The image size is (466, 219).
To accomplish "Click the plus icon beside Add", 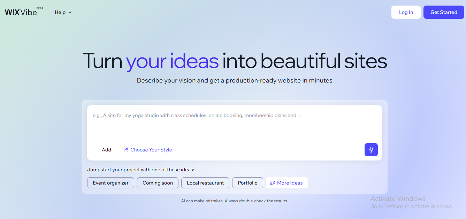I will pyautogui.click(x=97, y=150).
